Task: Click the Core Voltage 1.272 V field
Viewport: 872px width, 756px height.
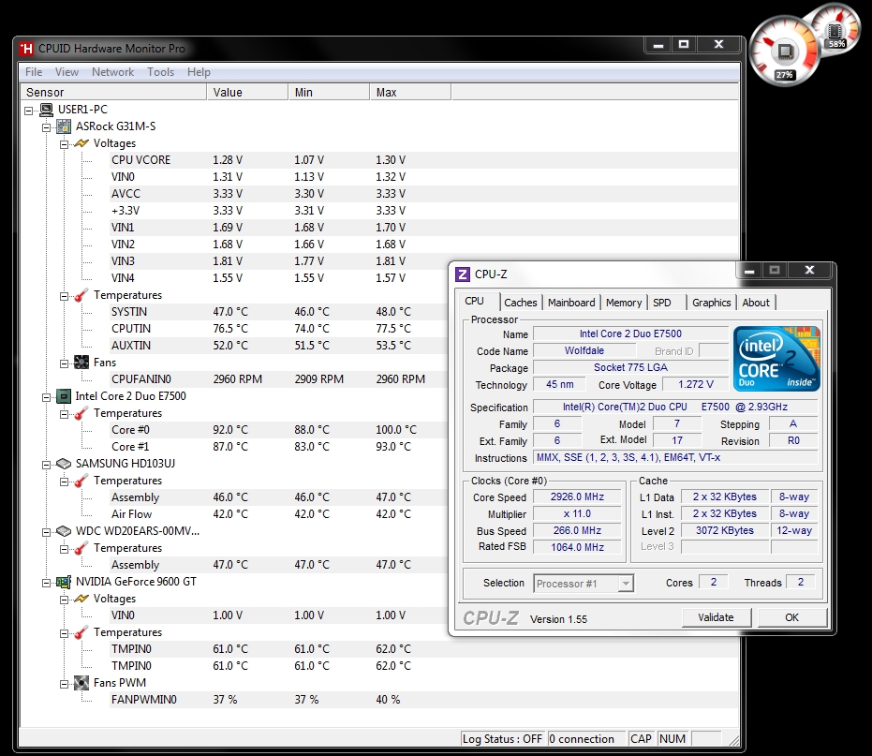Action: [x=696, y=384]
